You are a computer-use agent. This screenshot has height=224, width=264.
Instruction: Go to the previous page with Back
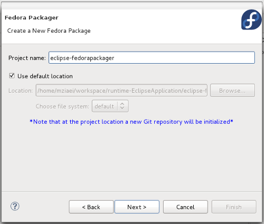[91, 207]
